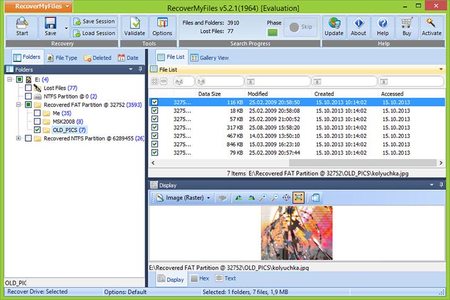Collapse Recovered FAT Partition @ 32752 node
Screen dimensions: 450x300
[19, 105]
